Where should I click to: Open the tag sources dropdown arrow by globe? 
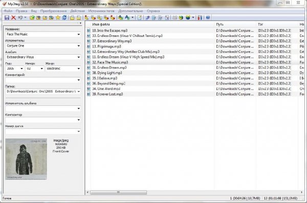coord(193,18)
